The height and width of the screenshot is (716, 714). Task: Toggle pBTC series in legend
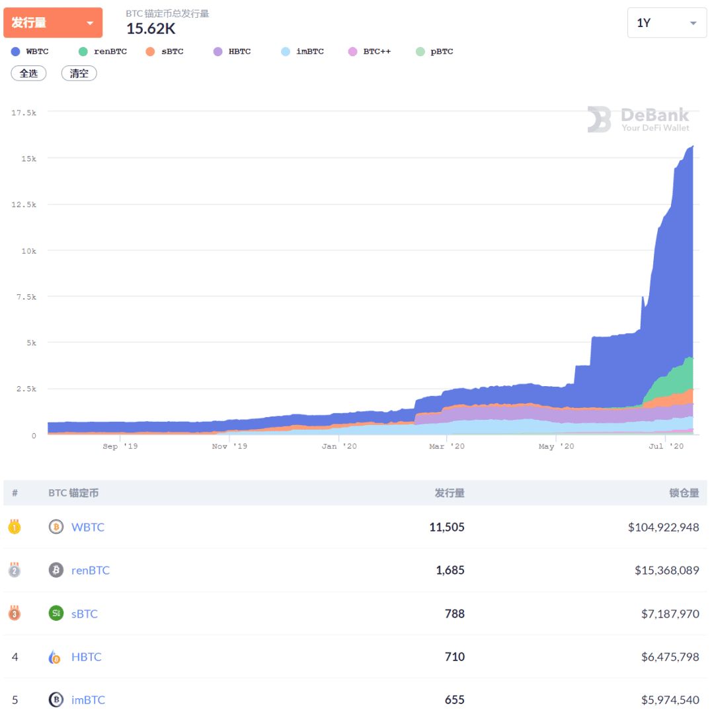pos(434,52)
